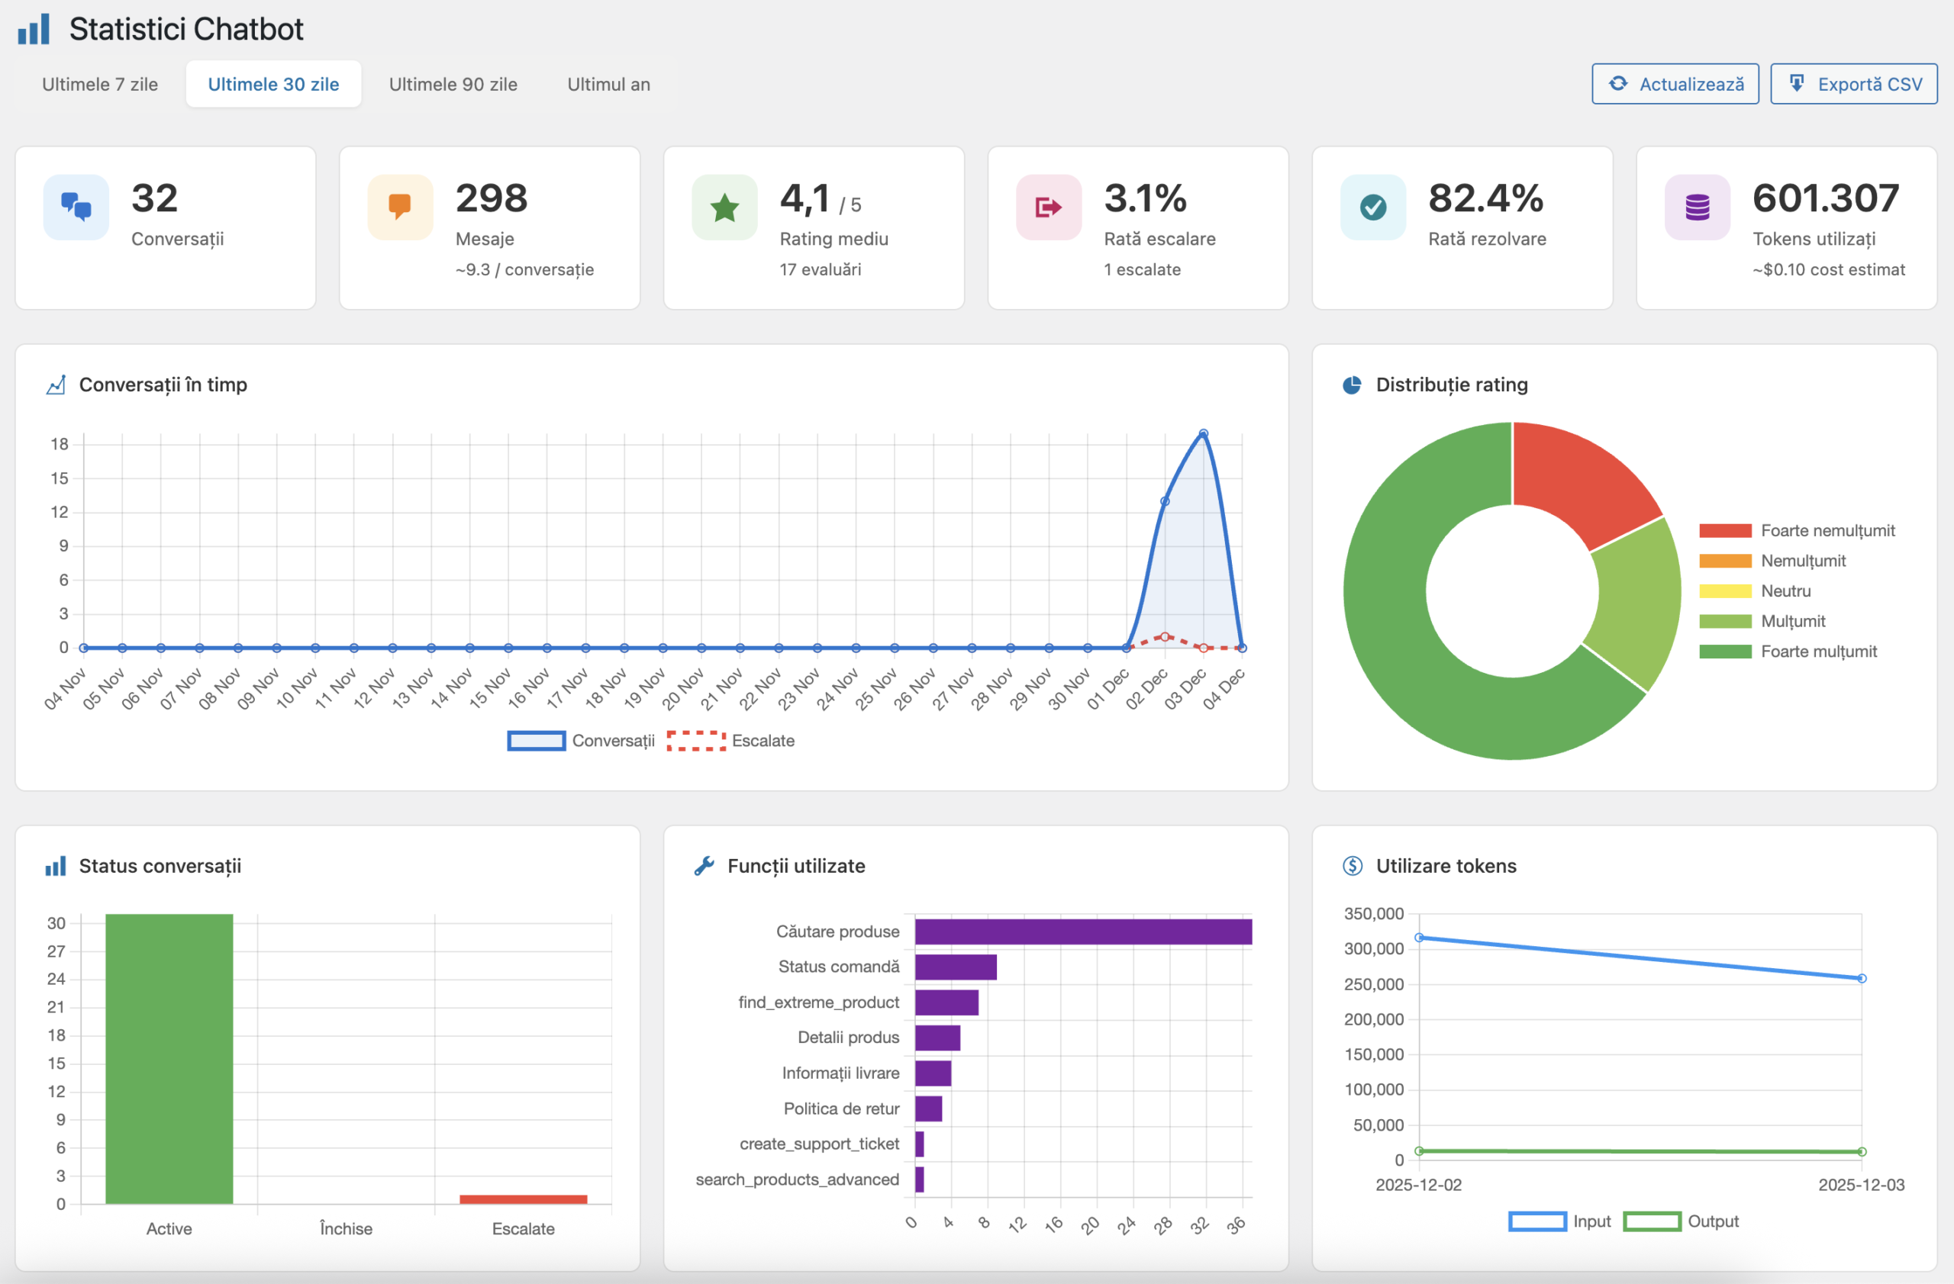Click the teal checkmark Rată rezolvare icon
The width and height of the screenshot is (1954, 1284).
(x=1372, y=207)
